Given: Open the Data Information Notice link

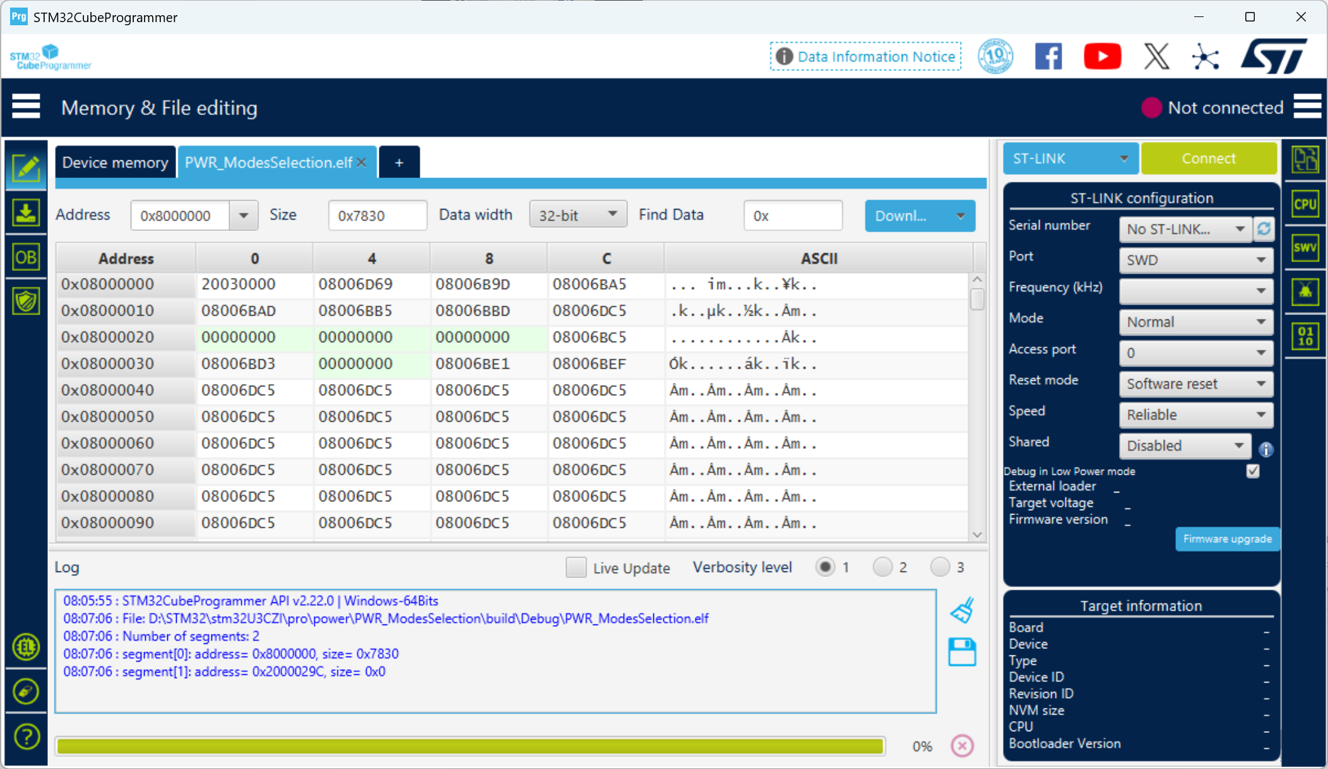Looking at the screenshot, I should (x=866, y=56).
